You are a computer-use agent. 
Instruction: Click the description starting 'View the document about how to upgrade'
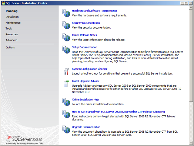point(125,133)
